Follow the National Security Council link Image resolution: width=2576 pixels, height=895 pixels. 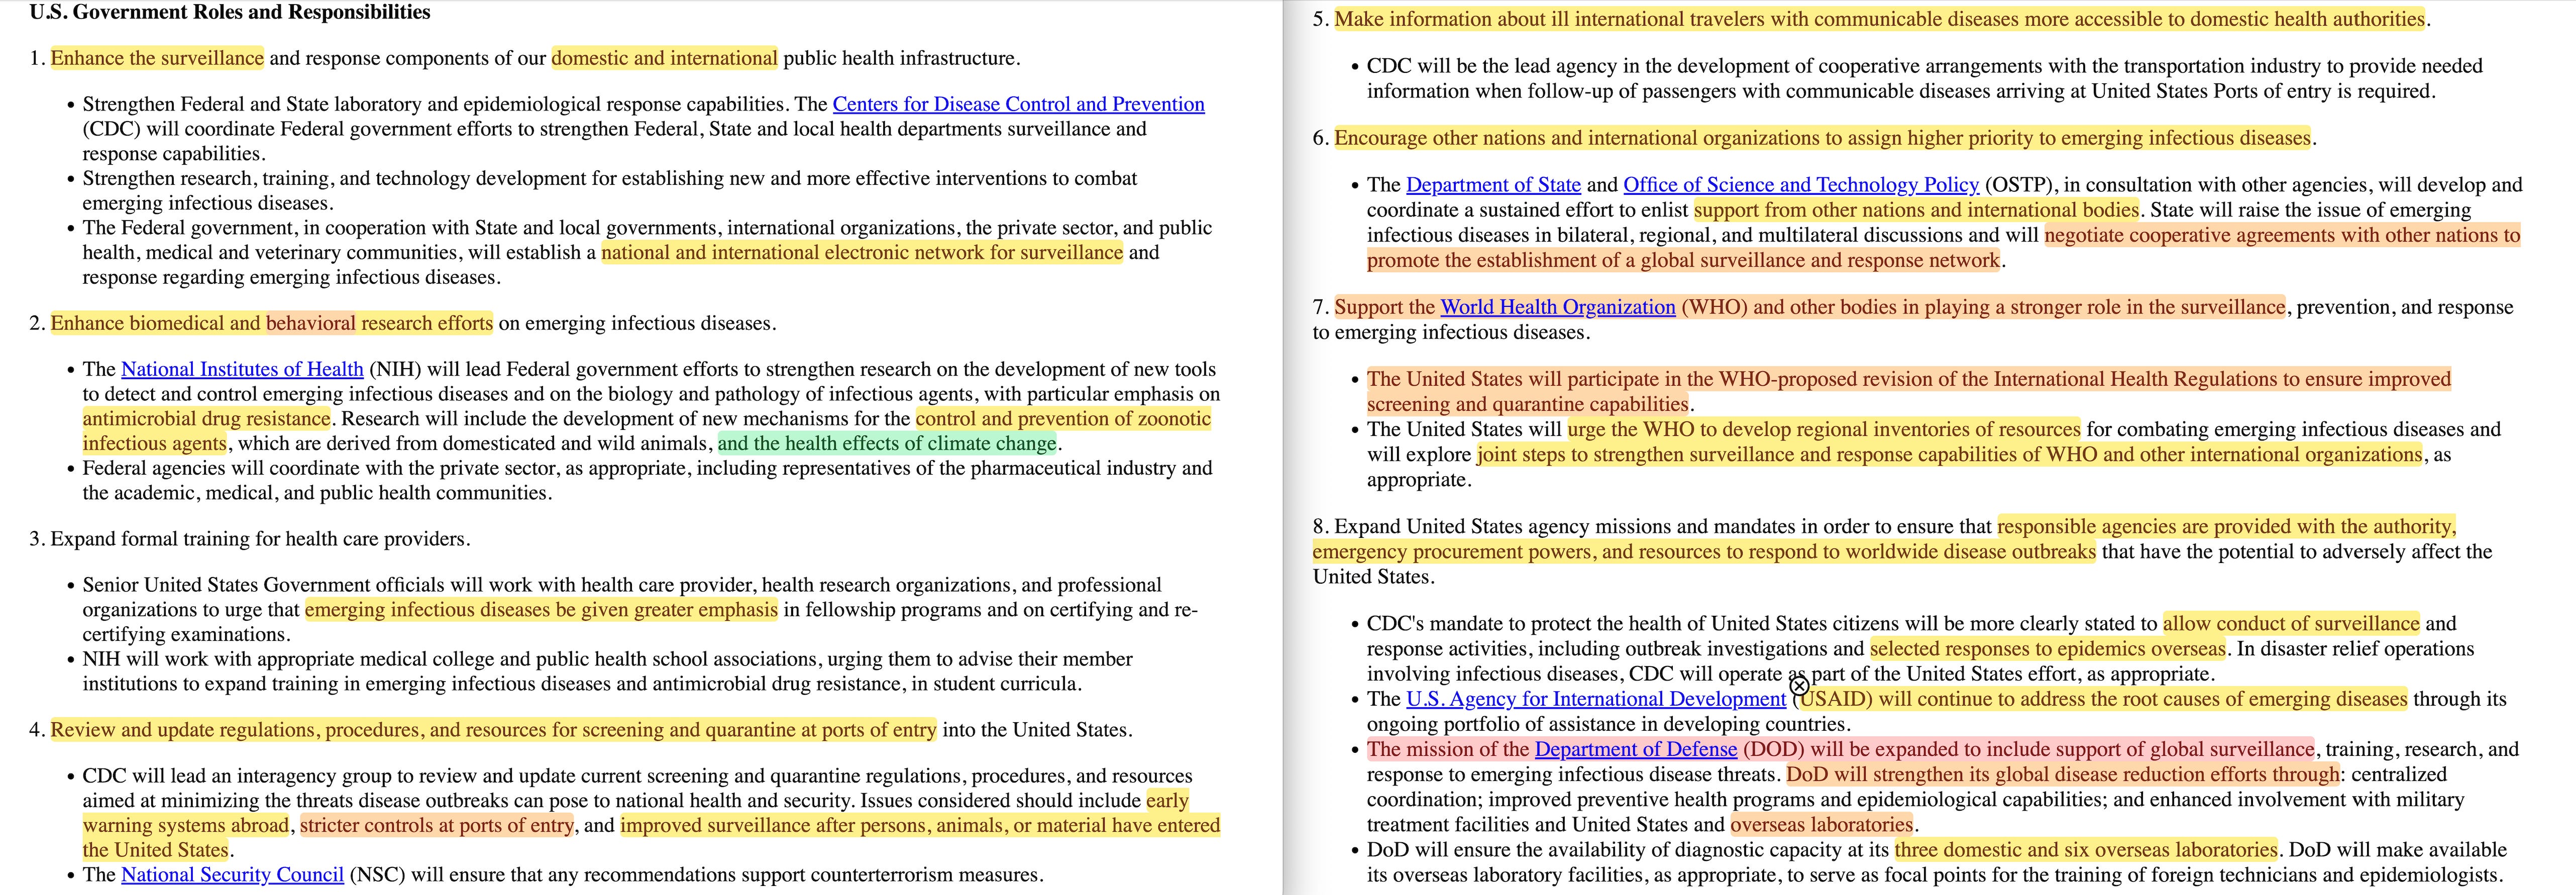(232, 875)
